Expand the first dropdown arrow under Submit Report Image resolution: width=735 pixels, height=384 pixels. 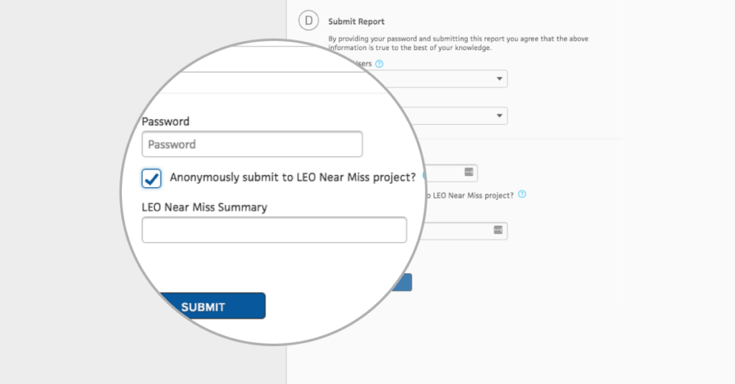pyautogui.click(x=500, y=79)
